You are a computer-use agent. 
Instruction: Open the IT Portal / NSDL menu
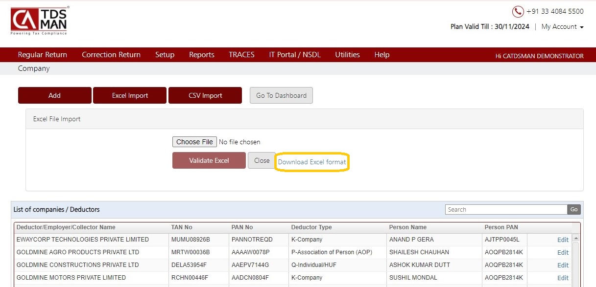(x=295, y=55)
